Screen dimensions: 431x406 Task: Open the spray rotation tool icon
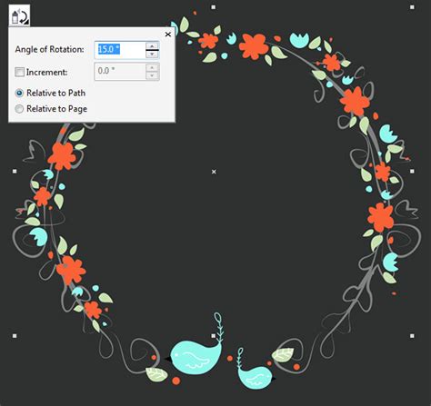[19, 16]
